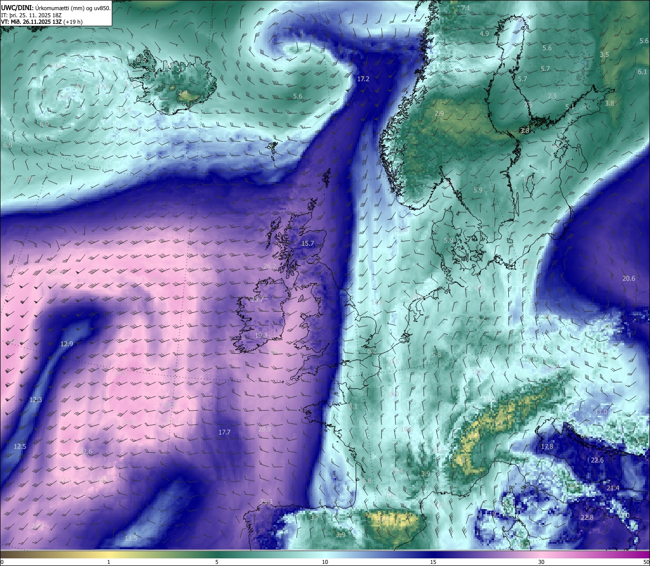Click the 6.2 value over southeast England

372,351
